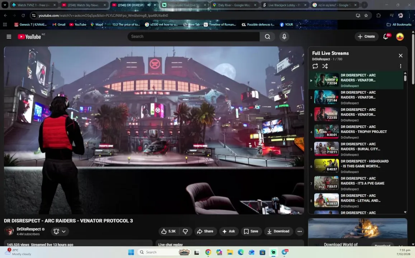
Task: Open the All Bookmarks folder
Action: pos(399,25)
